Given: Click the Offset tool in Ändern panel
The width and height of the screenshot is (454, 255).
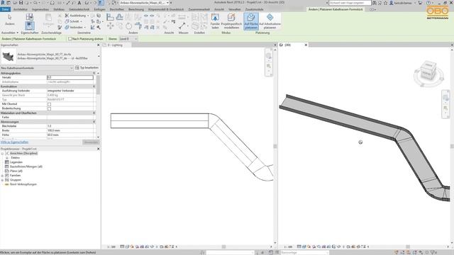Looking at the screenshot, I should (120, 17).
